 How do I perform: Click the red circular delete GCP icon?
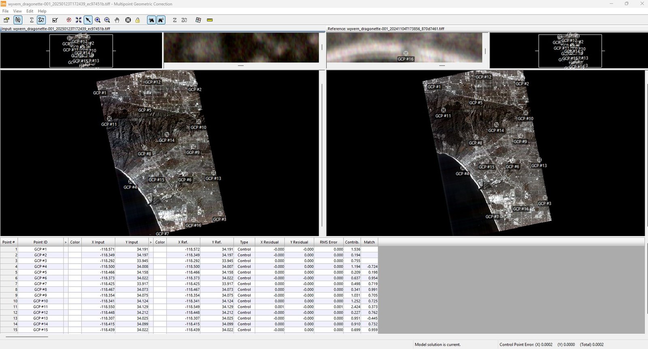point(69,20)
